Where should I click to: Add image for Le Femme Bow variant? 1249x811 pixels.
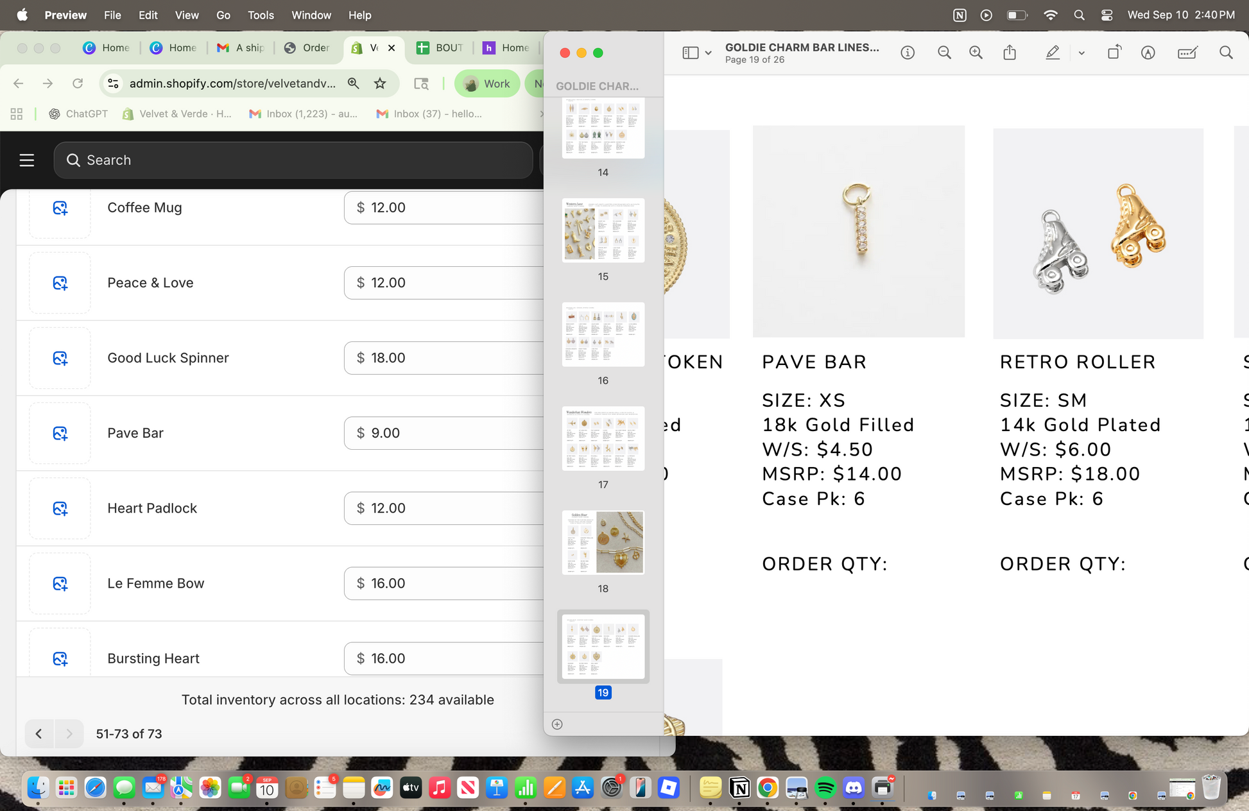[x=60, y=583]
